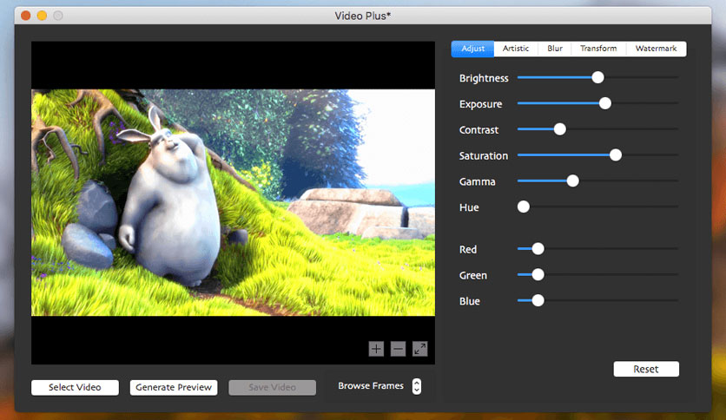
Task: Click the video preview frame
Action: pos(233,202)
